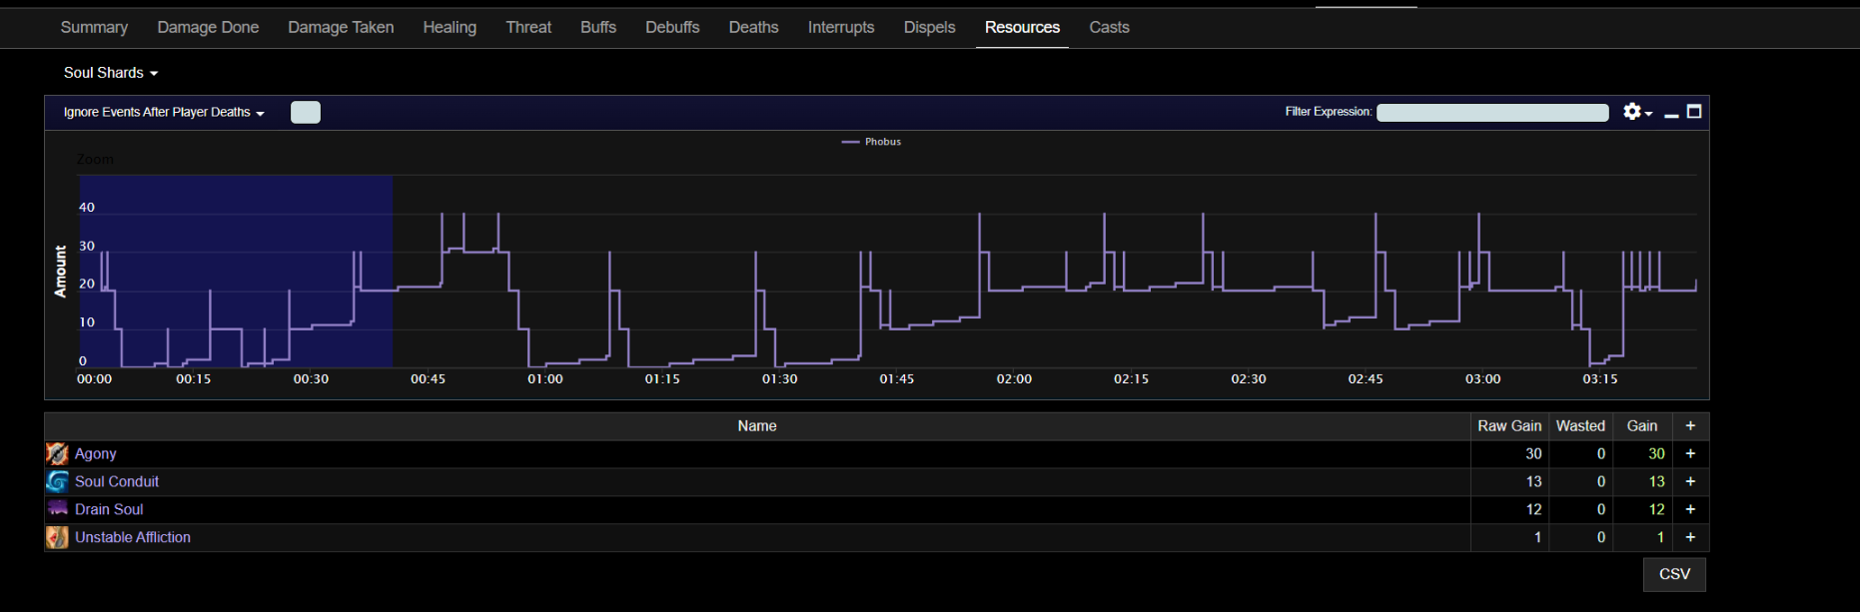The width and height of the screenshot is (1860, 612).
Task: Open the Soul Conduit ability link
Action: pos(117,482)
